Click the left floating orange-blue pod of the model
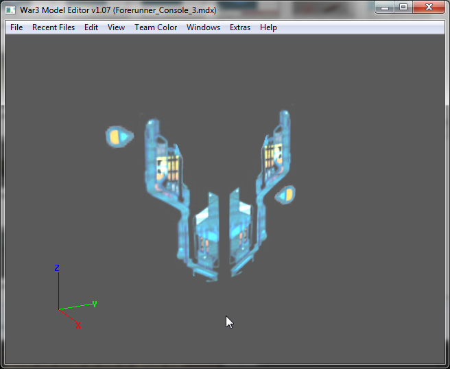 (119, 136)
